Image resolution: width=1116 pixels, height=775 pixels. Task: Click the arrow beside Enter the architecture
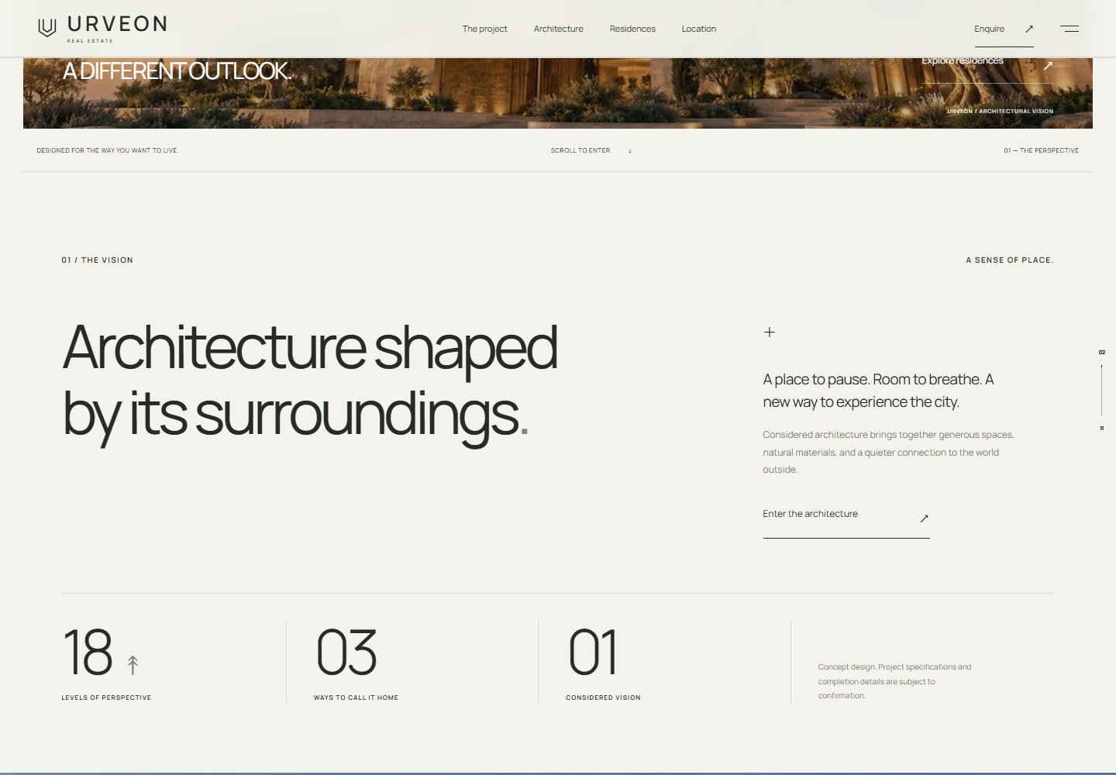pyautogui.click(x=924, y=518)
